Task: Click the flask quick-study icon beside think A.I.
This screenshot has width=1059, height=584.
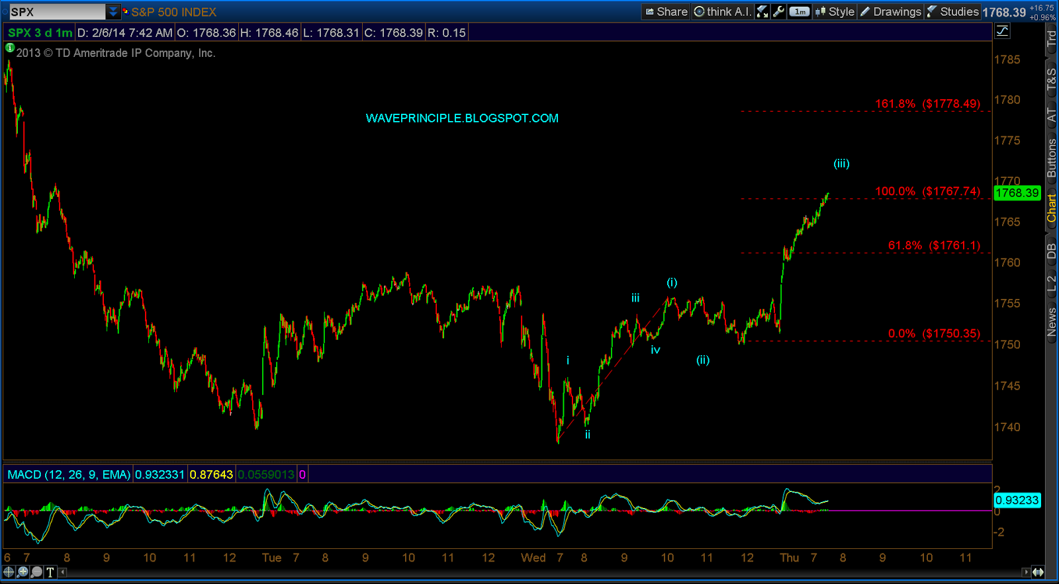Action: point(762,11)
